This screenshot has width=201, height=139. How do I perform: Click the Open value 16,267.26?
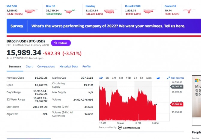[x=41, y=85]
